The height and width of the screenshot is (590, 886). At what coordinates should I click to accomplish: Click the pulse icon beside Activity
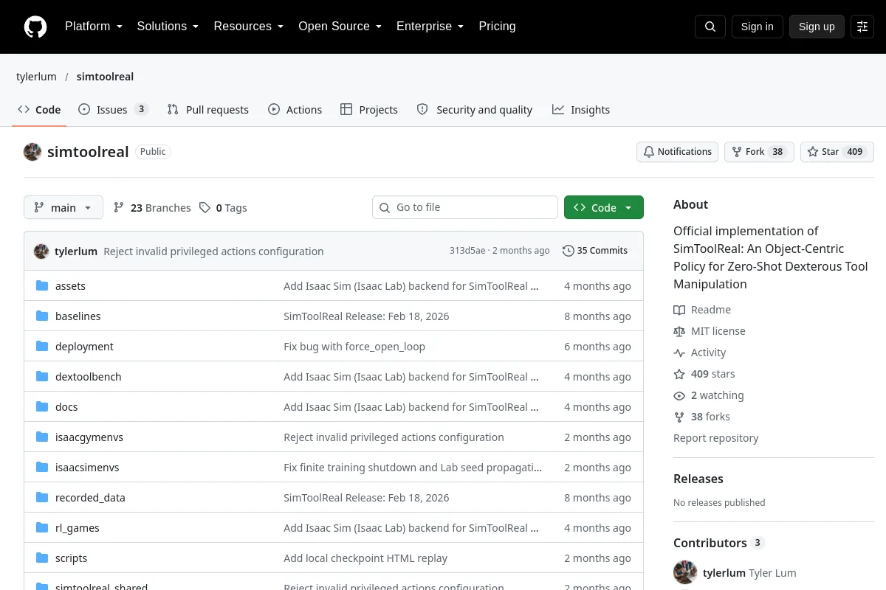[679, 353]
